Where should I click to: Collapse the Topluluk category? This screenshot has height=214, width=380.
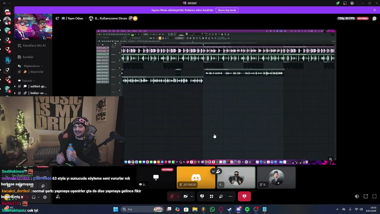coord(27,81)
